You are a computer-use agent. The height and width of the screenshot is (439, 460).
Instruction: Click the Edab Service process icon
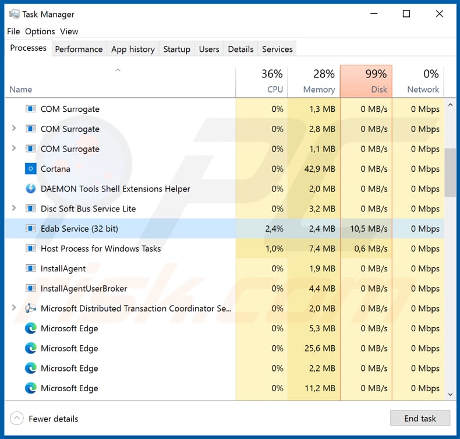point(30,228)
